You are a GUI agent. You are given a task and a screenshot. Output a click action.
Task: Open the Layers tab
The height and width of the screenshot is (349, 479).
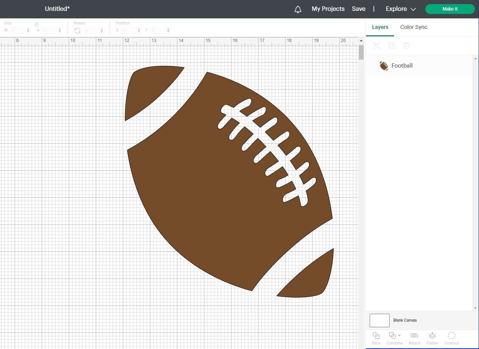(380, 27)
